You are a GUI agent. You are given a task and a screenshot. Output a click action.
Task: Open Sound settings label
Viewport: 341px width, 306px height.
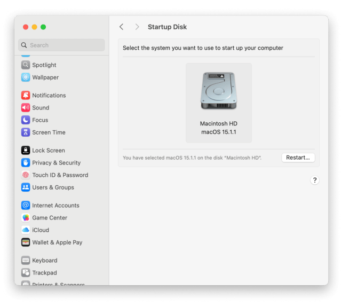(x=41, y=108)
